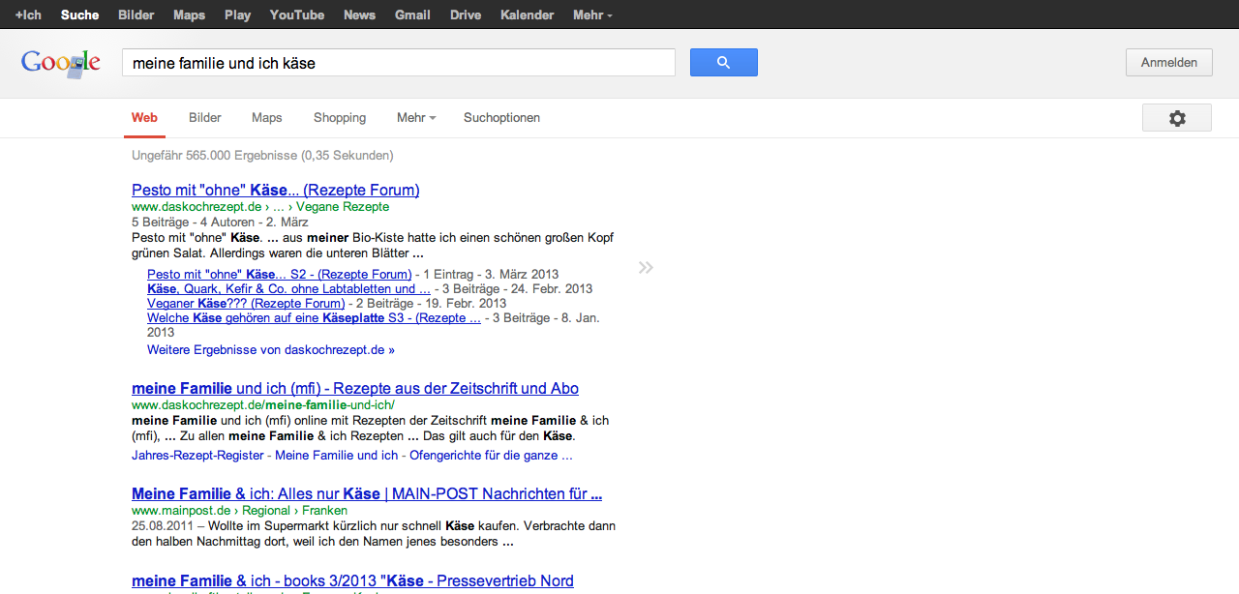The image size is (1239, 594).
Task: Open YouTube from the top navigation bar
Action: 296,15
